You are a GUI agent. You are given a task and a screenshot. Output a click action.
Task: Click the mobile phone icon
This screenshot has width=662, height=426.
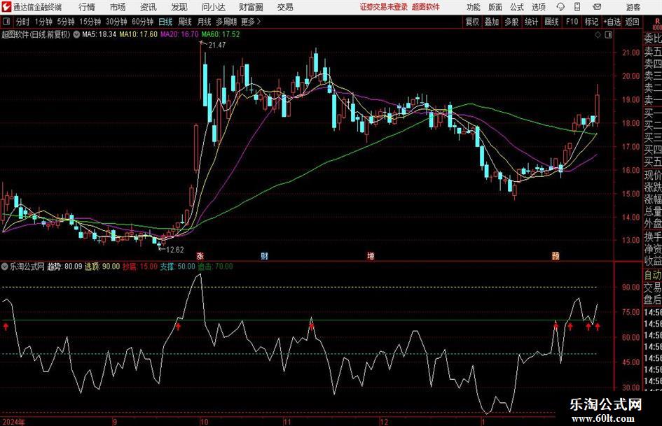click(577, 7)
